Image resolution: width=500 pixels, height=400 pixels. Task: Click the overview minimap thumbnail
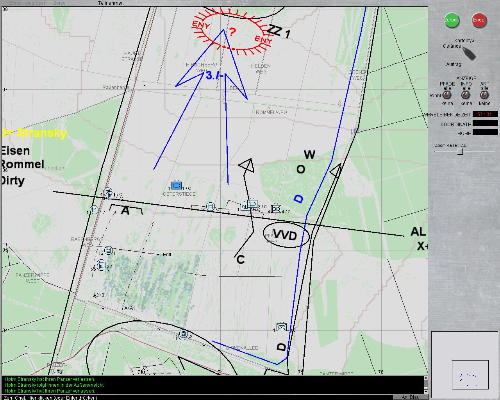470,375
